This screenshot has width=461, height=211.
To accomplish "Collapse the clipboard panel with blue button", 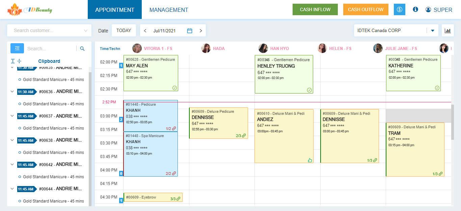I will pyautogui.click(x=17, y=49).
